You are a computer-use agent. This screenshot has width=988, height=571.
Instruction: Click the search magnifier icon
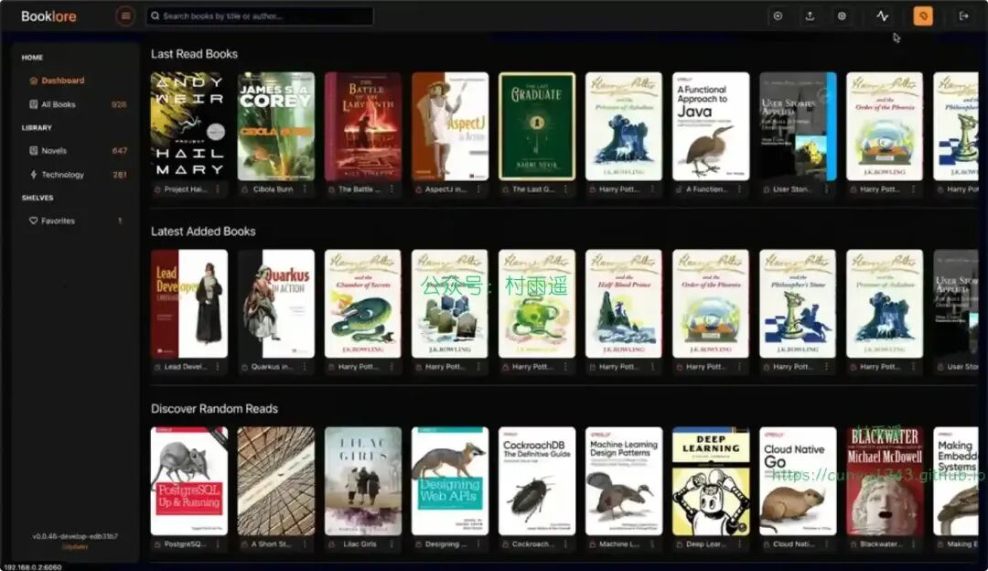tap(155, 16)
